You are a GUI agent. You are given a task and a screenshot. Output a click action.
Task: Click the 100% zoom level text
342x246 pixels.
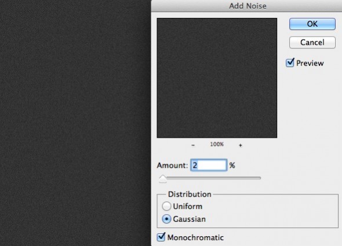click(217, 144)
